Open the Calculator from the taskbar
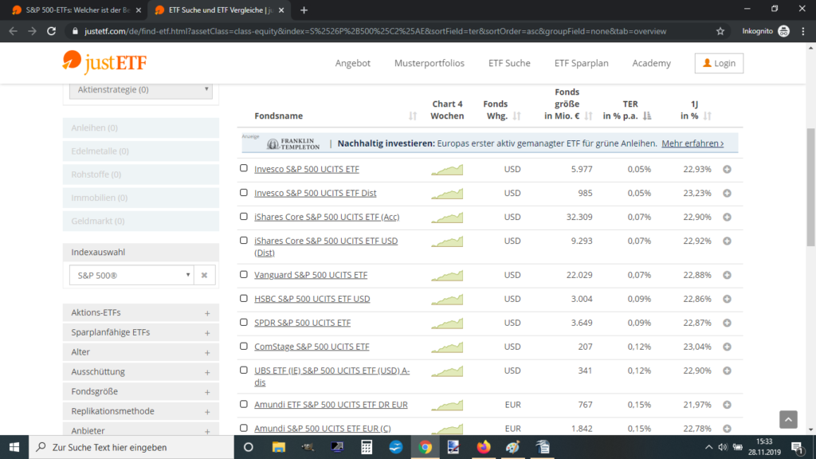The image size is (816, 459). click(x=367, y=447)
